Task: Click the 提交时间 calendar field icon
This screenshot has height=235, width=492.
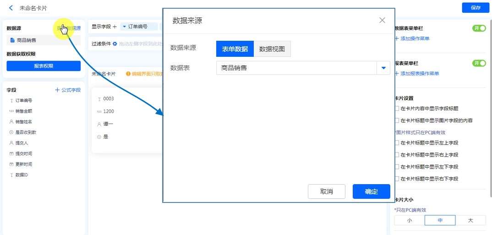Action: [11, 153]
